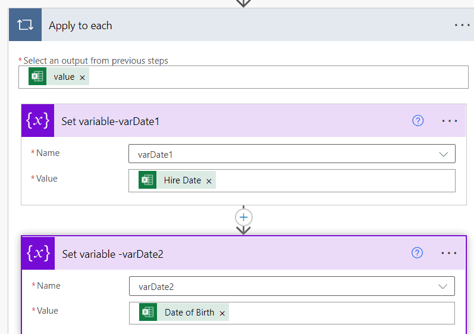Select the value token text

pyautogui.click(x=64, y=77)
